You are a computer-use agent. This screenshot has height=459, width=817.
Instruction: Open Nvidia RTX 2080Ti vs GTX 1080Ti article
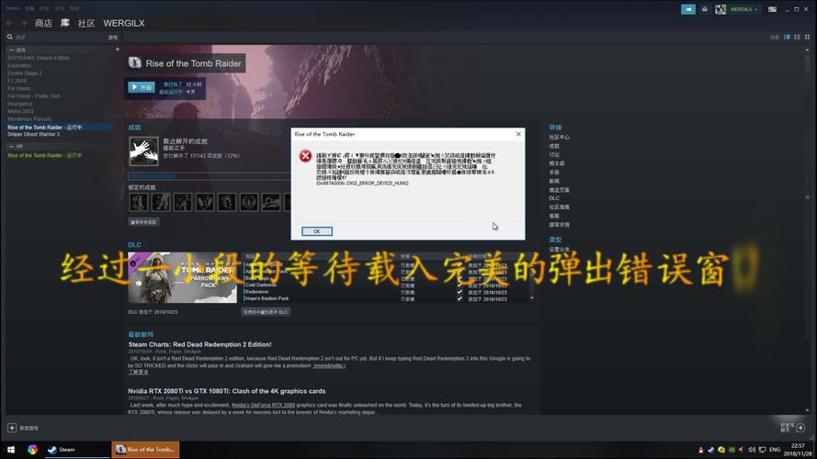click(x=227, y=391)
